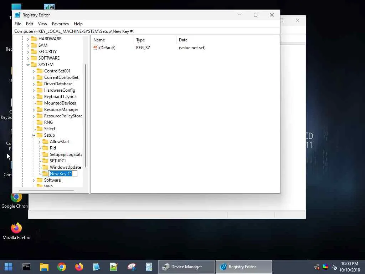Image resolution: width=365 pixels, height=274 pixels.
Task: Expand the lowercase Software key under SYSTEM
Action: pyautogui.click(x=34, y=180)
